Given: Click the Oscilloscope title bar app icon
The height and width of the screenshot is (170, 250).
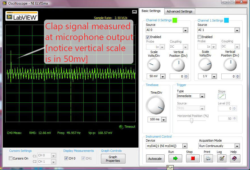Looking at the screenshot, I should pos(5,3).
